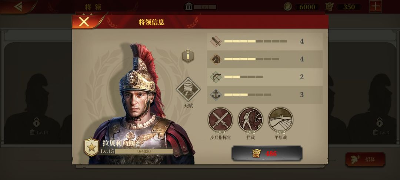400x180 pixels.
Task: Click the navy anchor stat icon
Action: pyautogui.click(x=216, y=95)
